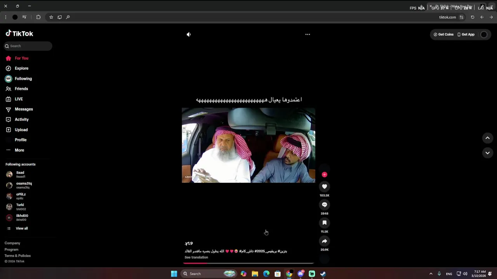
Task: Click the Windows taskbar Search box
Action: 209,274
